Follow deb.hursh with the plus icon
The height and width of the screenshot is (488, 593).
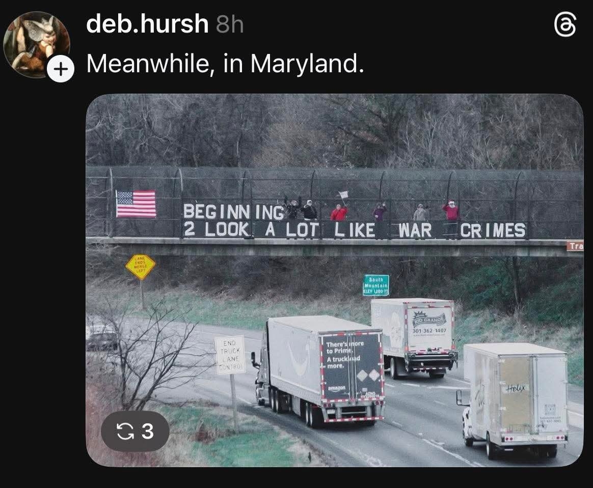(x=60, y=69)
